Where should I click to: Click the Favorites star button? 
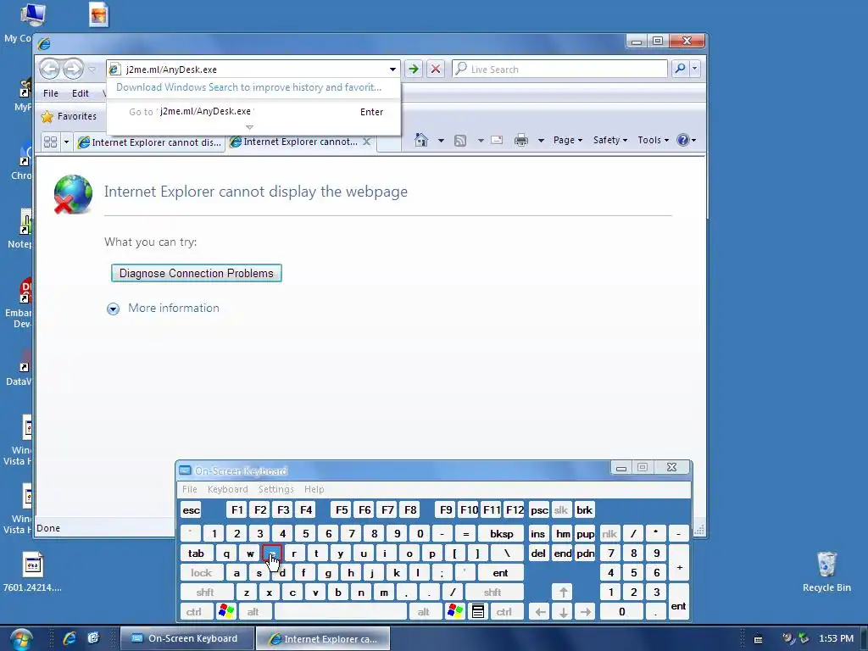coord(70,116)
